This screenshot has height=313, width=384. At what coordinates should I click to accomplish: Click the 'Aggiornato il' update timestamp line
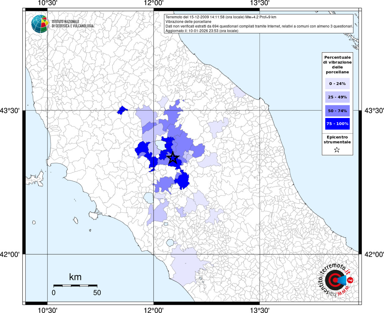(x=202, y=31)
